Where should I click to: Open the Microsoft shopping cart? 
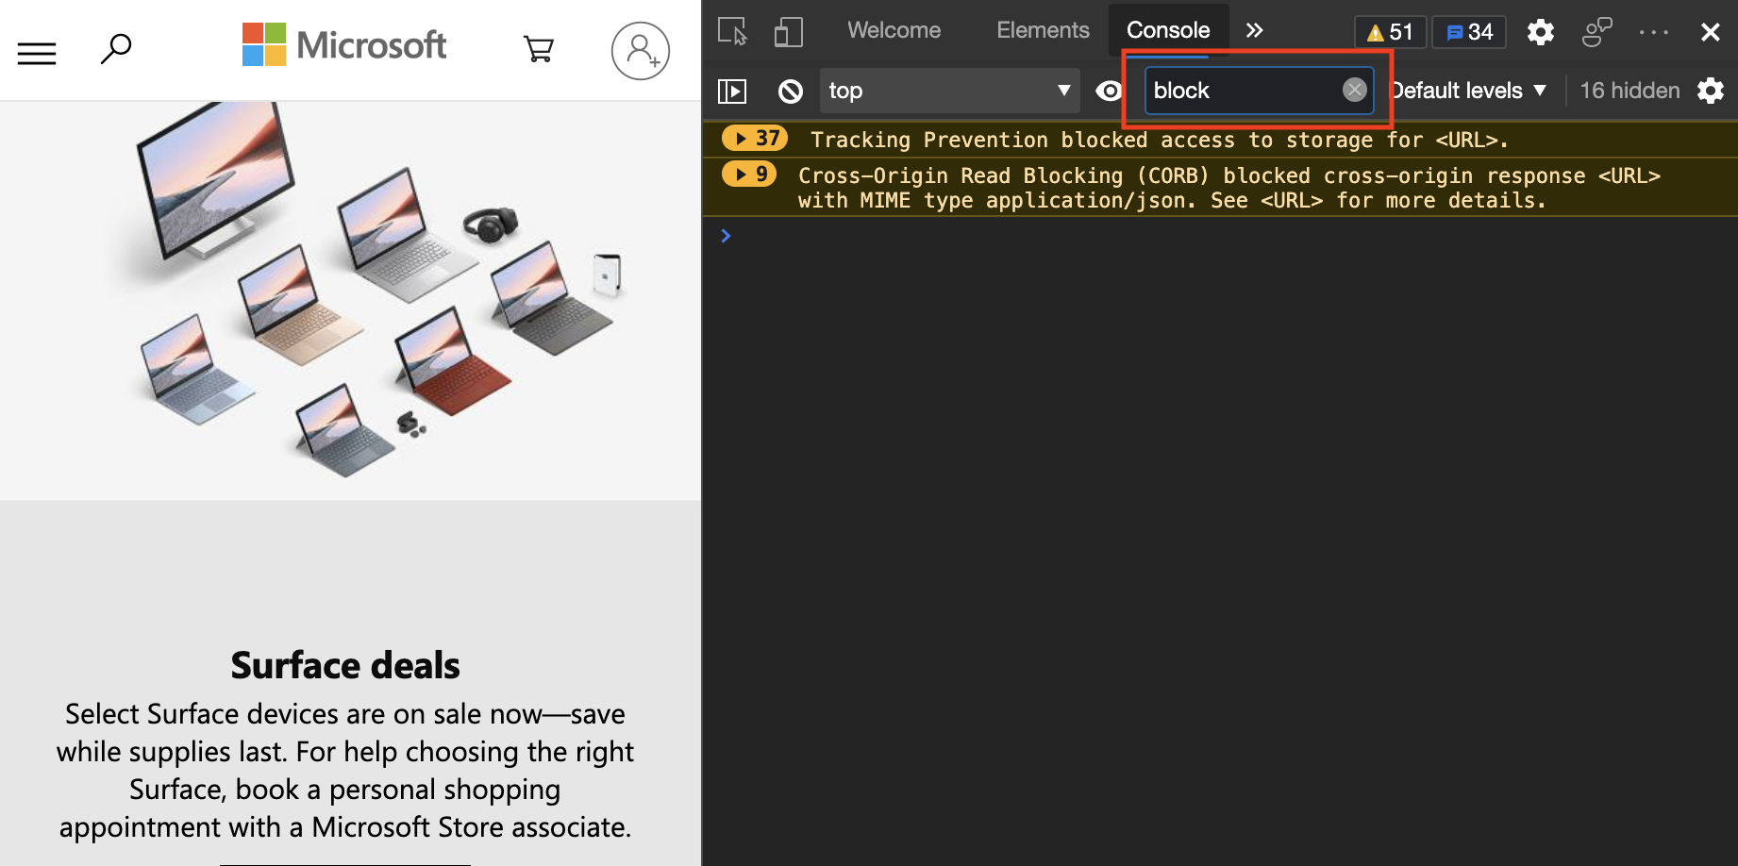click(538, 49)
